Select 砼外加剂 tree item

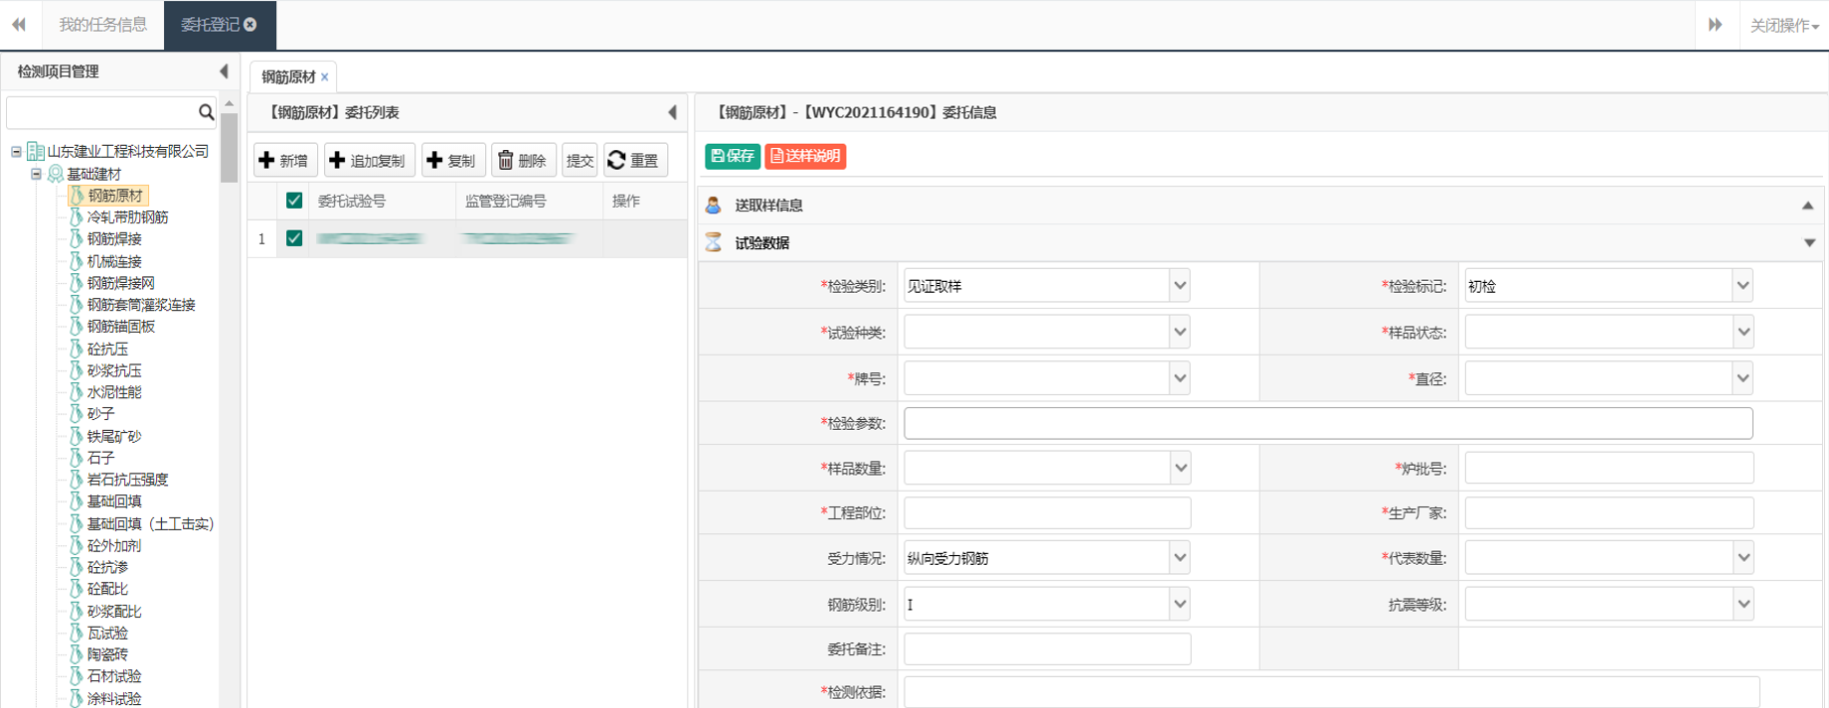click(x=114, y=545)
